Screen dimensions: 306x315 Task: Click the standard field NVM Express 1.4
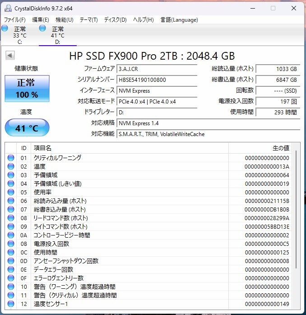point(208,123)
